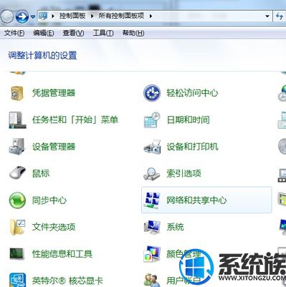The image size is (286, 287).
Task: Expand the 控制面板 breadcrumb arrow
Action: pyautogui.click(x=92, y=16)
